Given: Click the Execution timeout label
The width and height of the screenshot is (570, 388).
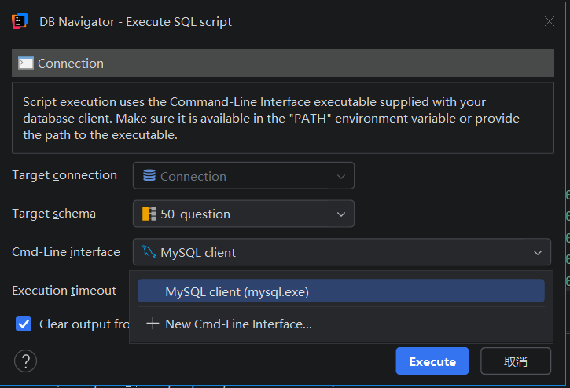Looking at the screenshot, I should click(64, 291).
